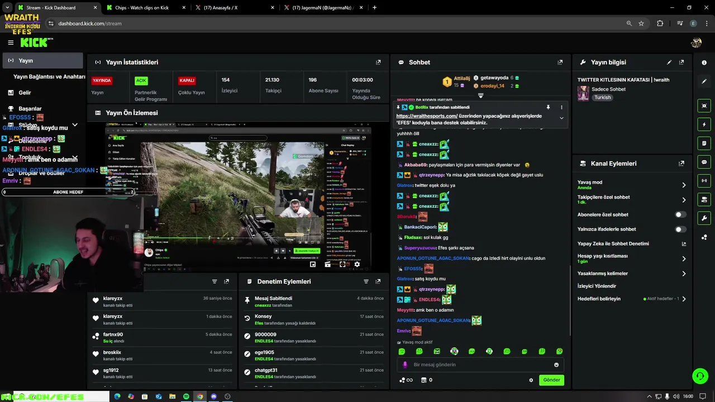Expand Hedefleri belirleyin goals

(x=684, y=299)
